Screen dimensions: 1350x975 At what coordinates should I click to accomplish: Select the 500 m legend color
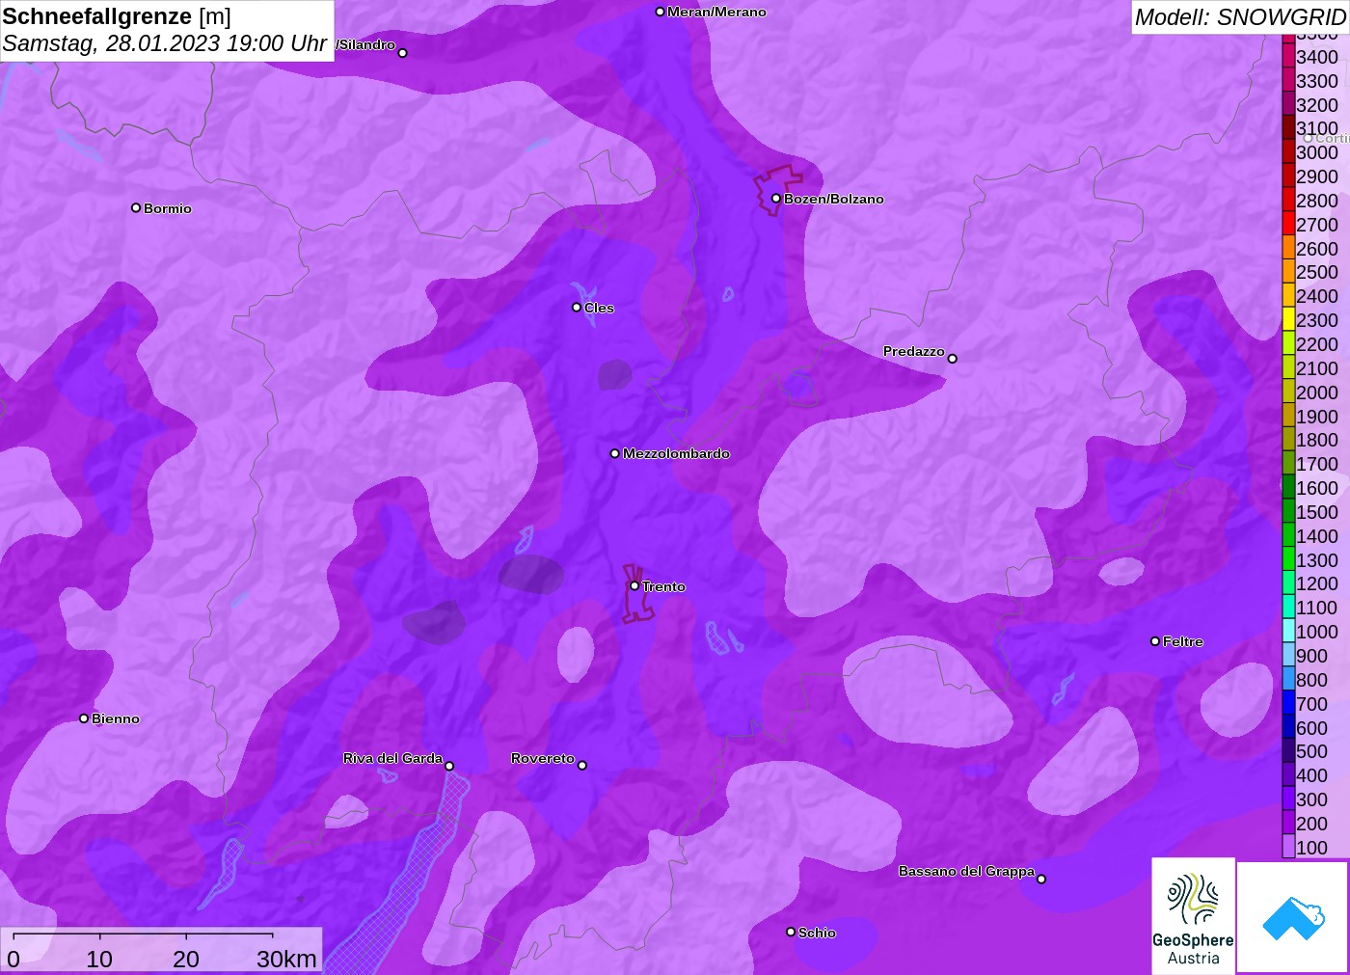pos(1288,751)
